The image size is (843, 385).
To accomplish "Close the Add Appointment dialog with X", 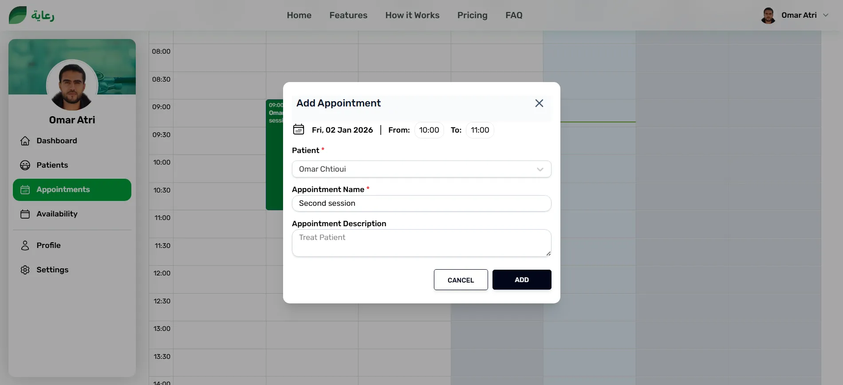I will (539, 103).
